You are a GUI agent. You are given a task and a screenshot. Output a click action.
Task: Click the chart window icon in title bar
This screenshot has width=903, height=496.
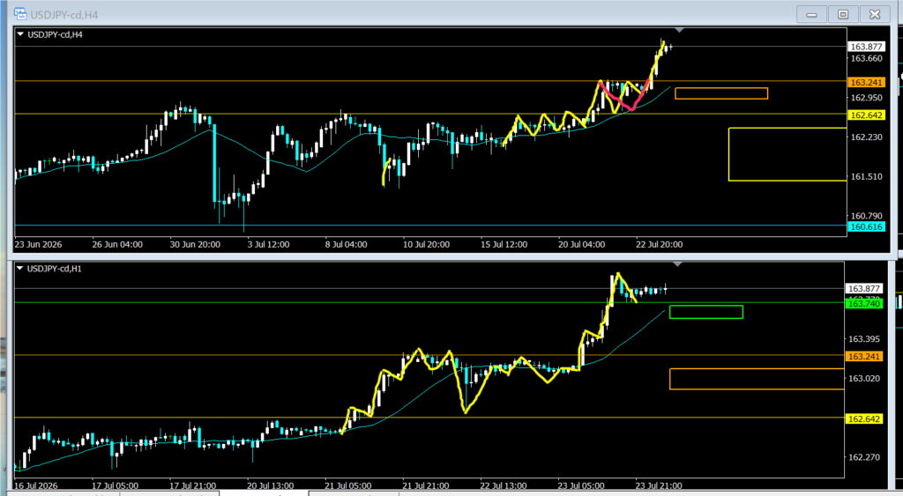click(x=19, y=13)
